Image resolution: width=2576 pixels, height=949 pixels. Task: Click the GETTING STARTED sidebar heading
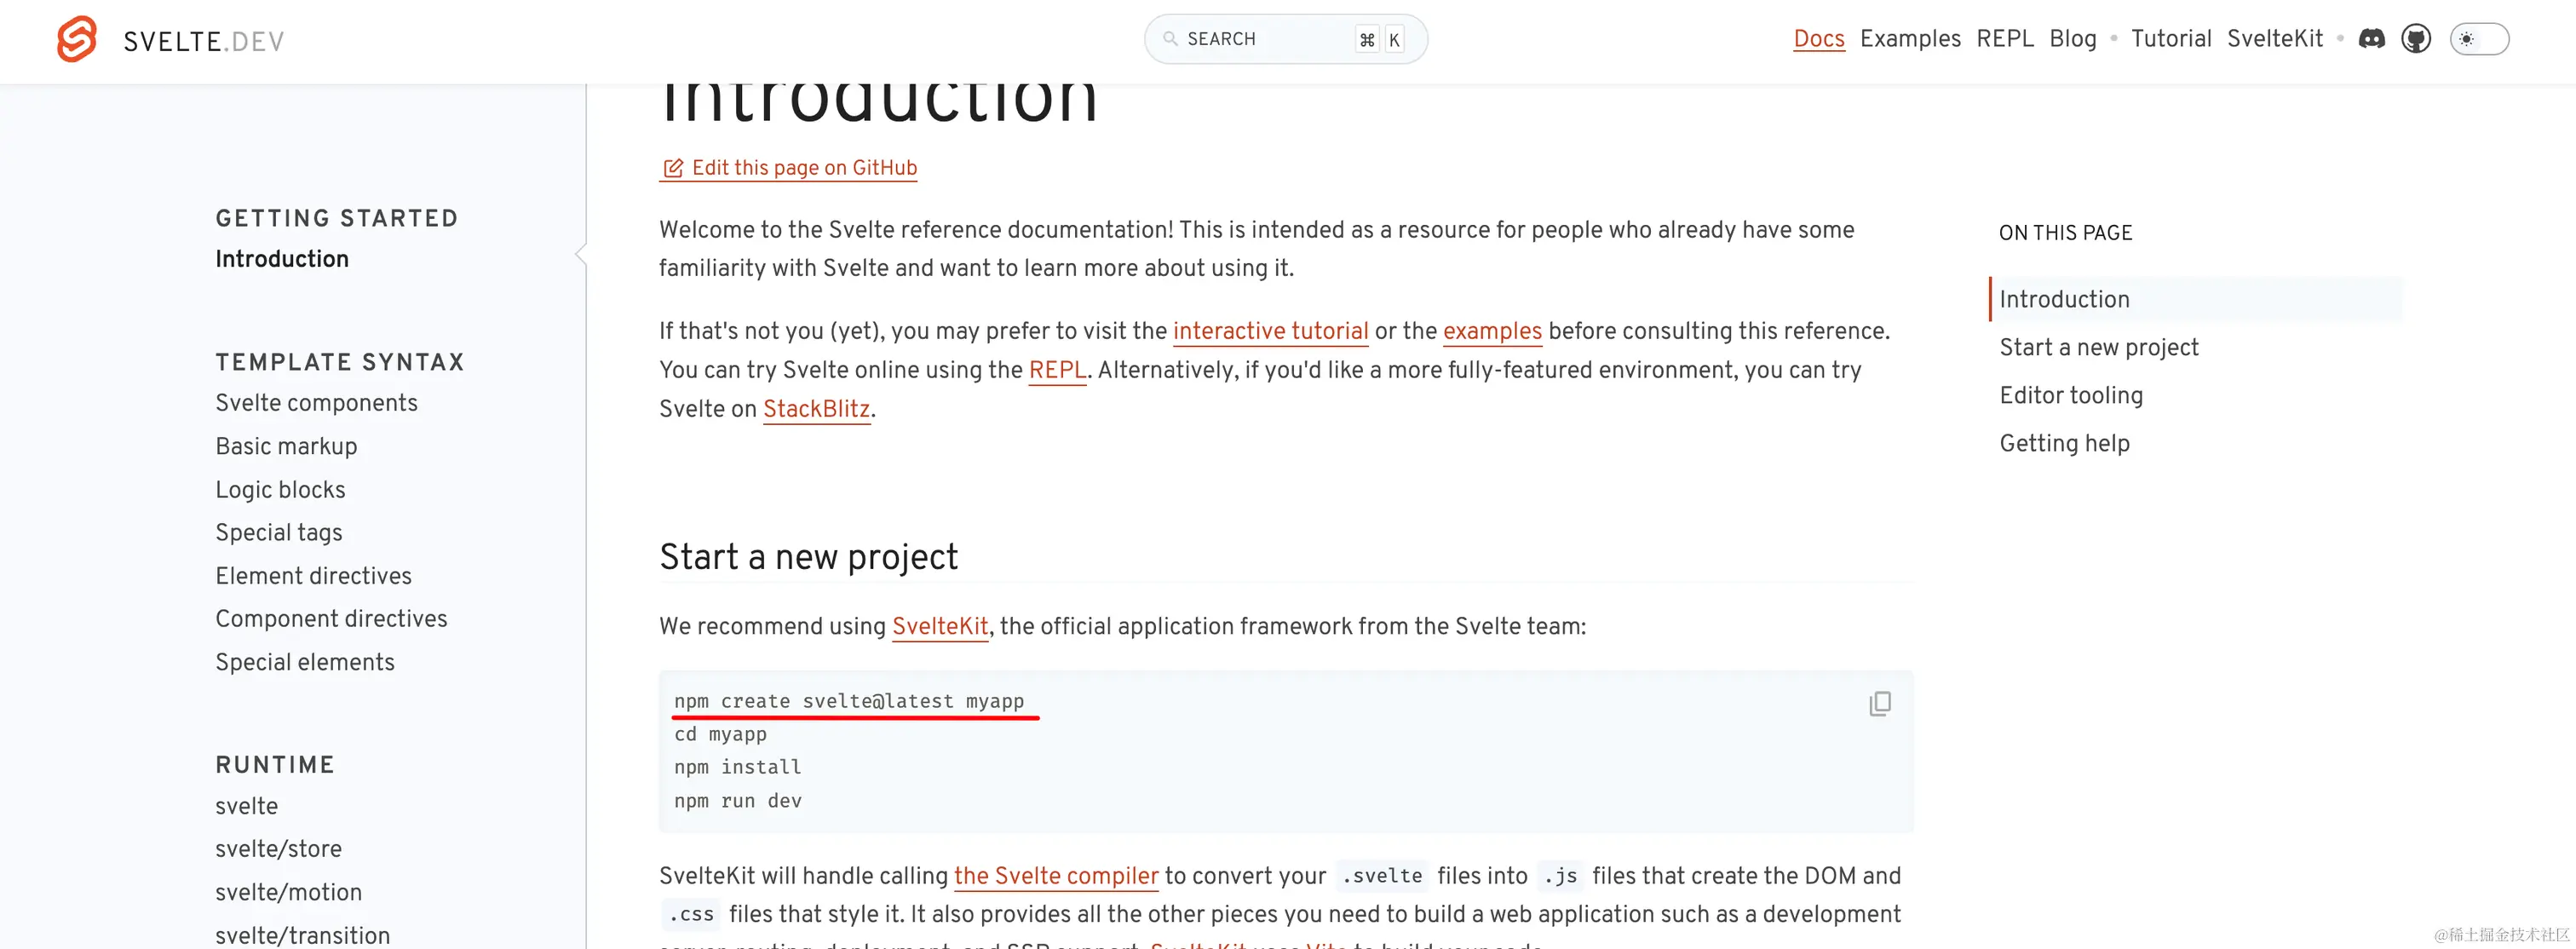click(x=337, y=218)
